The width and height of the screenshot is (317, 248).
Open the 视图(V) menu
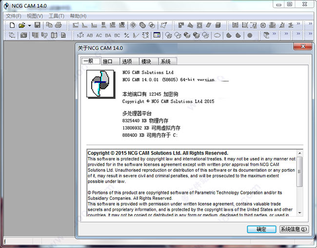(x=35, y=16)
